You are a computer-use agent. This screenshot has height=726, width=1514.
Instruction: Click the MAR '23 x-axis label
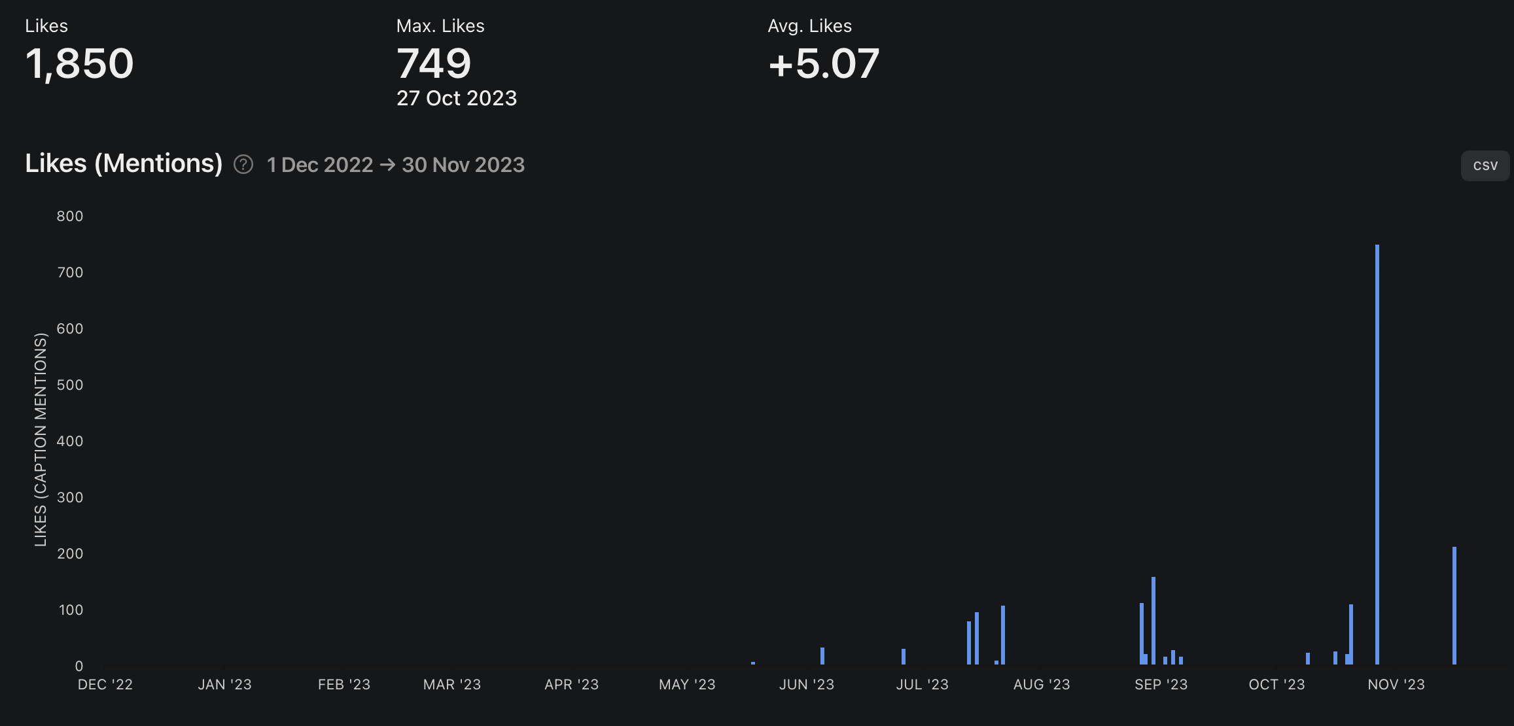point(451,684)
